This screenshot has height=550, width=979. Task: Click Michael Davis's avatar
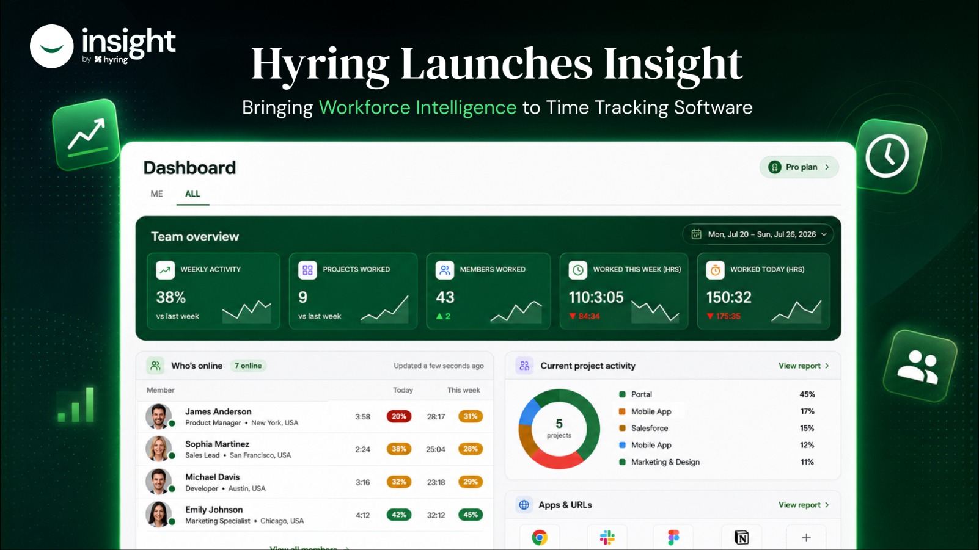point(159,482)
